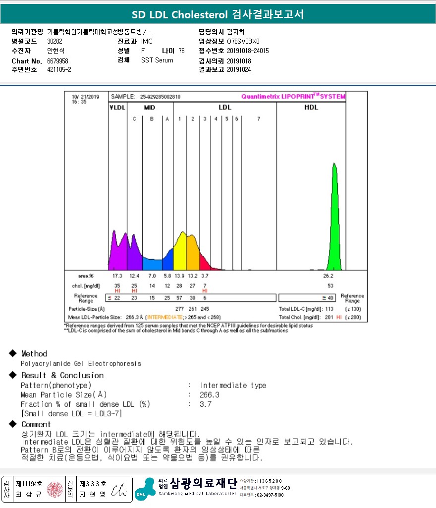Click the handwritten specialist signature
This screenshot has height=508, width=436.
pos(119,489)
